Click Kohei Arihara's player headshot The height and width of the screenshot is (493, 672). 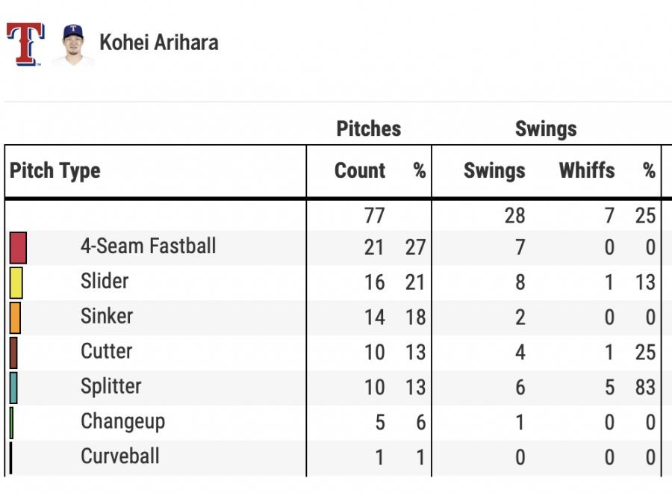72,45
